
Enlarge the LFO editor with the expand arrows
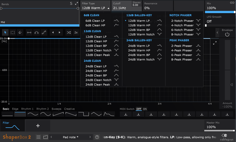pyautogui.click(x=215, y=43)
